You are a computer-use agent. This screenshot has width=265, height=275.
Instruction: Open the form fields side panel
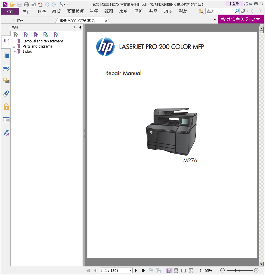(6, 120)
